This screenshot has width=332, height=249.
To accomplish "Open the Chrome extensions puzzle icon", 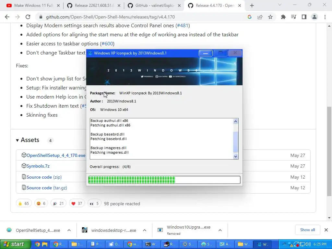I will point(283,17).
